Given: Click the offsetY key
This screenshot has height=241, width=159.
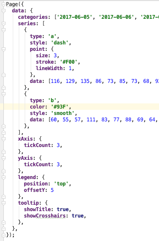Looking at the screenshot, I should click(x=34, y=190).
